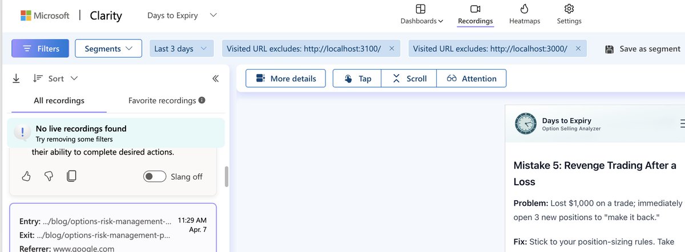Viewport: 685px width, 252px height.
Task: Switch to the Recordings tab
Action: coord(475,15)
